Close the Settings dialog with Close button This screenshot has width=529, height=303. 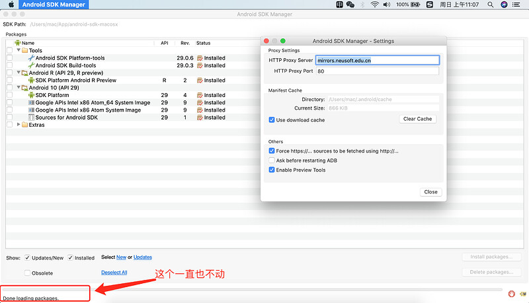(431, 191)
